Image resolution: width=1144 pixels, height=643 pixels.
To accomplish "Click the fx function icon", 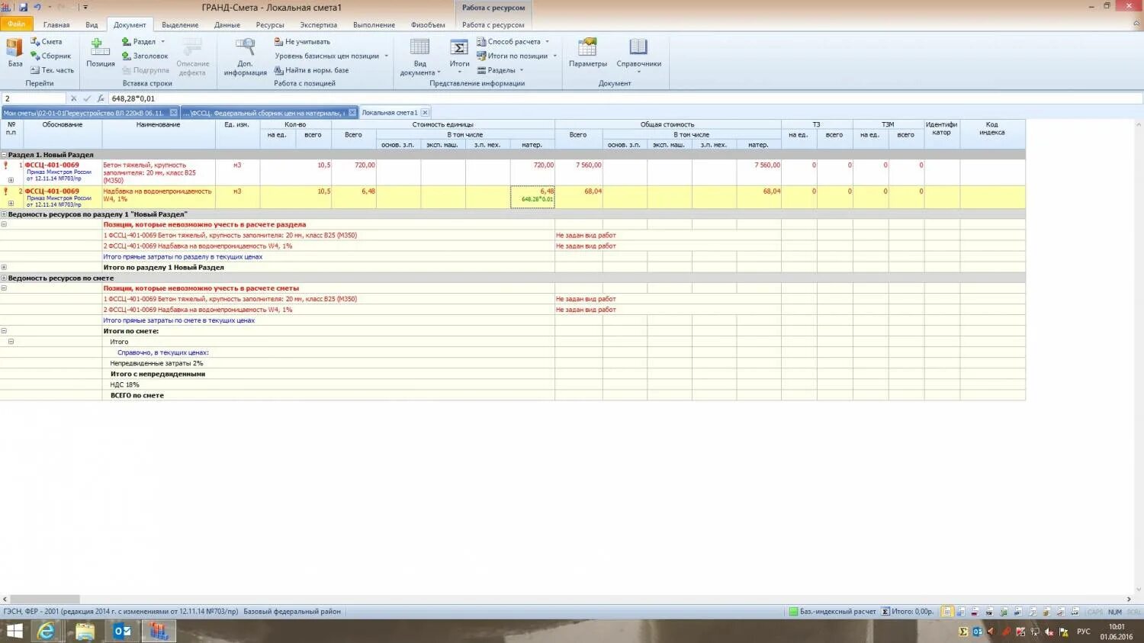I will tap(101, 98).
